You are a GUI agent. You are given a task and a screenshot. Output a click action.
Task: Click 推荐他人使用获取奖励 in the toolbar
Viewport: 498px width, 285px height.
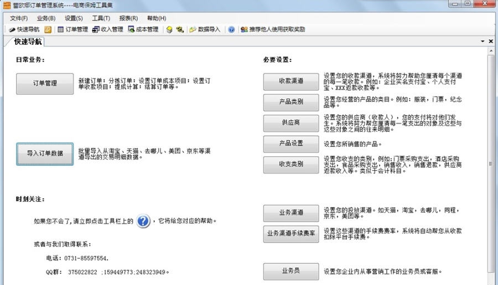[x=273, y=29]
